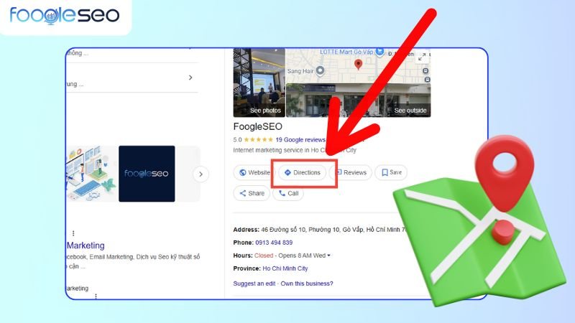Image resolution: width=575 pixels, height=323 pixels.
Task: Click the Reviews button
Action: (350, 173)
